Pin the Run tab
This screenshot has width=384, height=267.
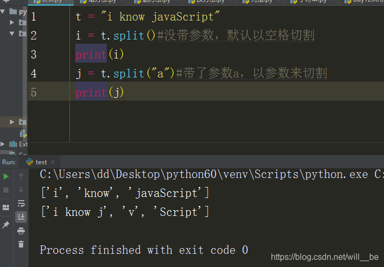pos(6,224)
